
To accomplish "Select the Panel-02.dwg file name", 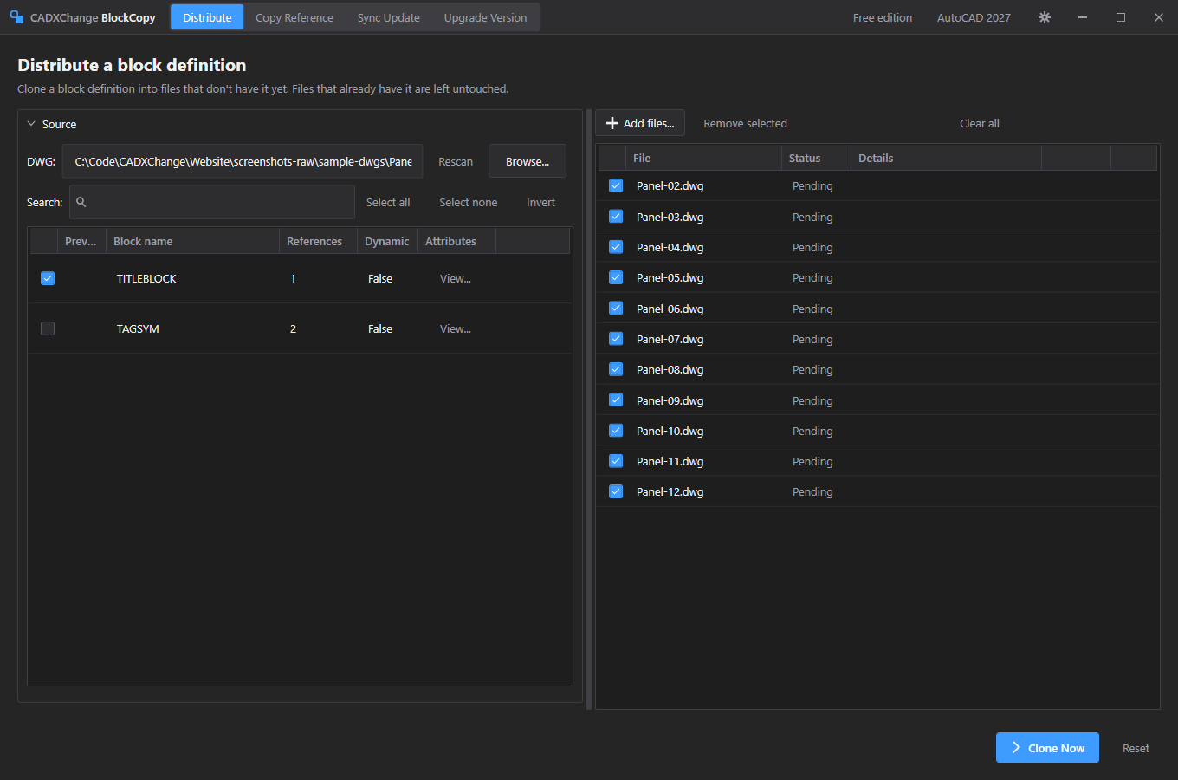I will tap(670, 185).
